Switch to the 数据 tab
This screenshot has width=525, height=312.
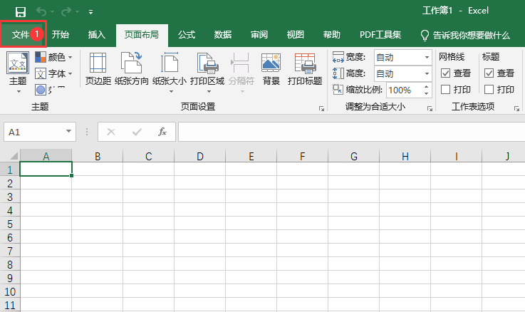click(x=223, y=34)
